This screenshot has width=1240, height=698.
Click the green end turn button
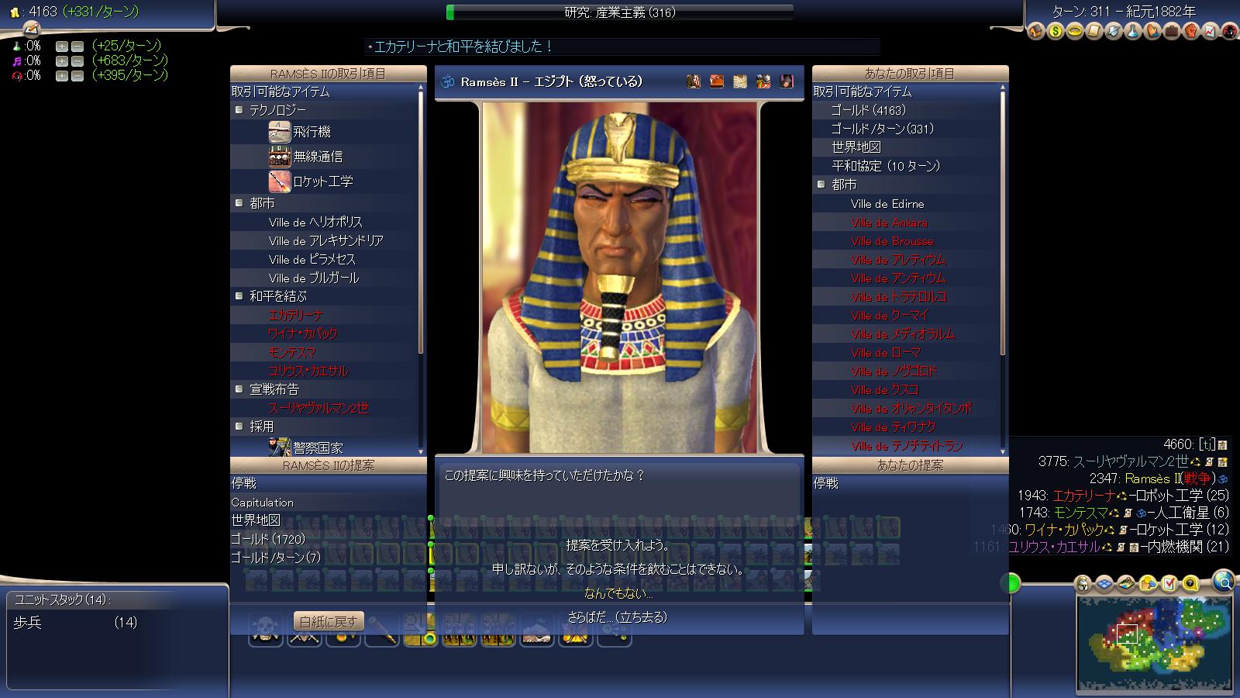pos(1011,583)
